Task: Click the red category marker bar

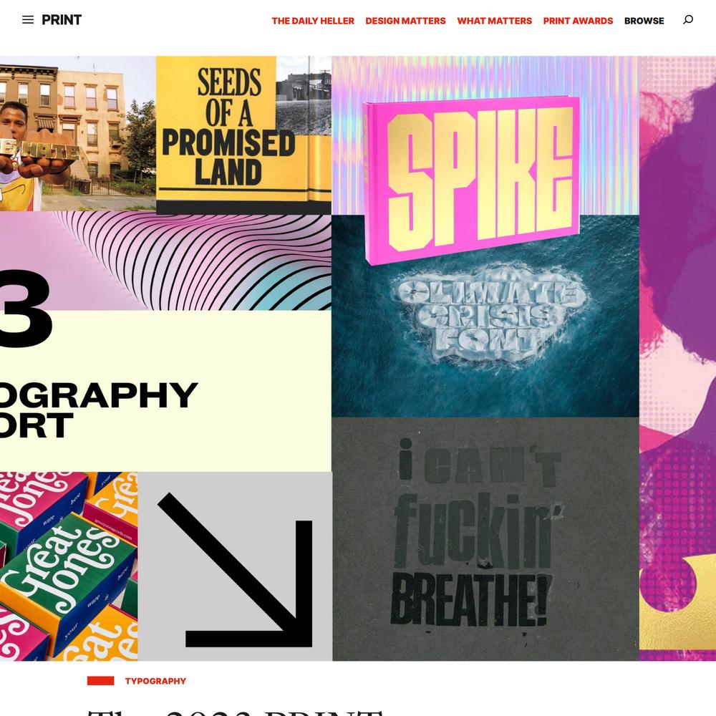Action: (x=100, y=681)
